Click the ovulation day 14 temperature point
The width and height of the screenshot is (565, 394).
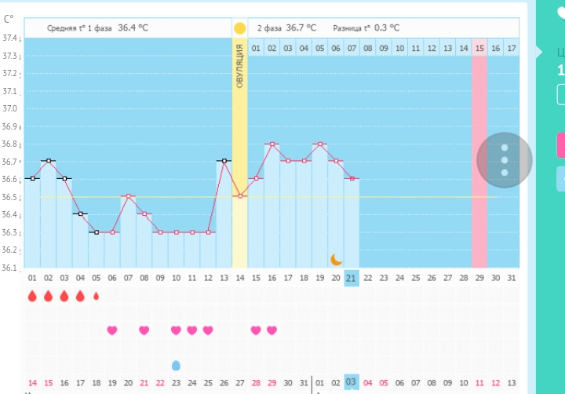tap(239, 196)
